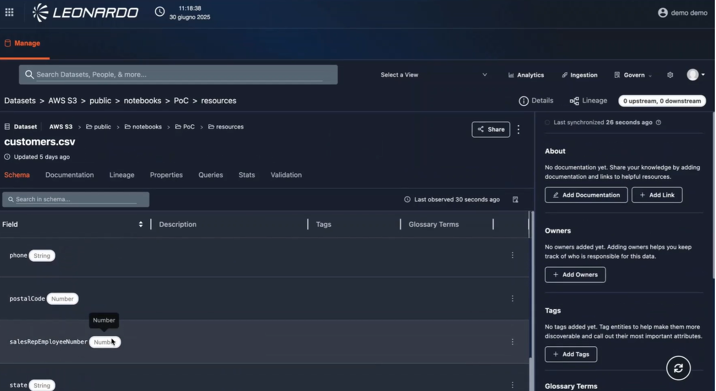Viewport: 716px width, 391px height.
Task: Click the Search Datasets input field
Action: point(178,75)
